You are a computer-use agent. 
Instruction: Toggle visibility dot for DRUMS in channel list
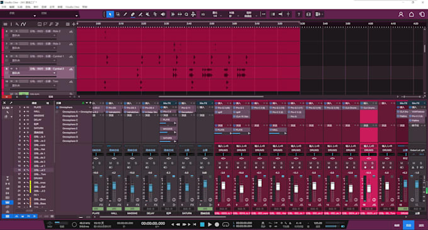tap(25, 178)
